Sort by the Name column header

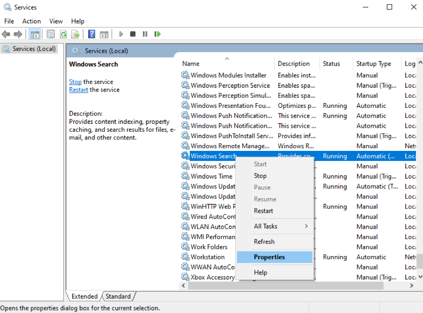click(228, 64)
